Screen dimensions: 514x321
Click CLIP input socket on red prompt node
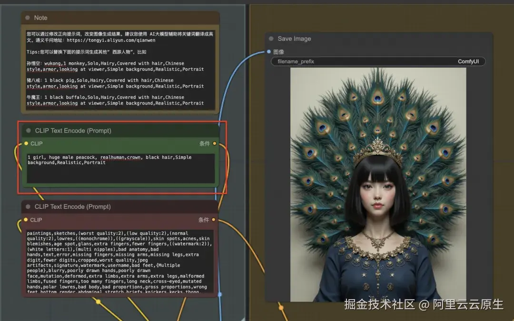(x=26, y=219)
